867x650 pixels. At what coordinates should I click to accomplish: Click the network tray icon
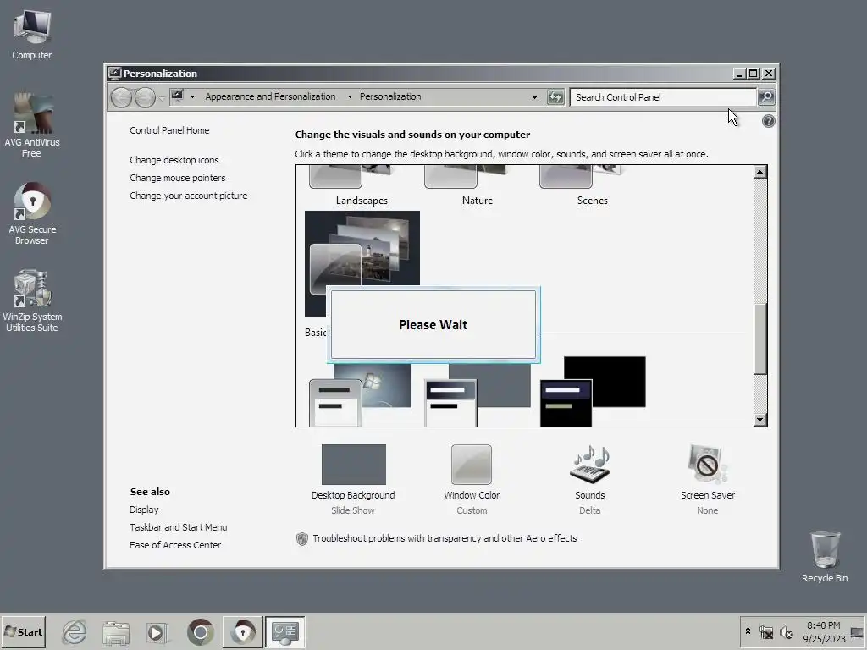pyautogui.click(x=765, y=631)
